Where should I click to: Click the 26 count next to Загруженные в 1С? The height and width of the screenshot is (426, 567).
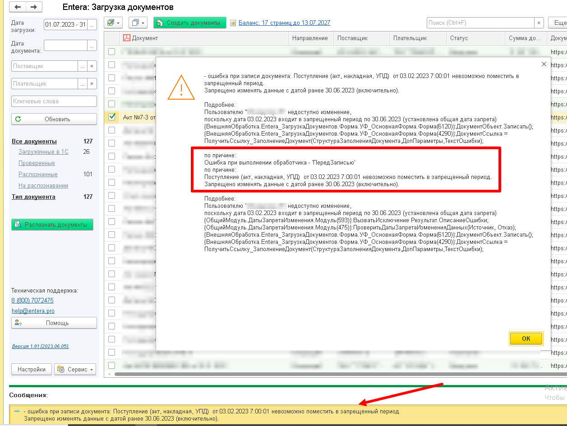point(86,152)
